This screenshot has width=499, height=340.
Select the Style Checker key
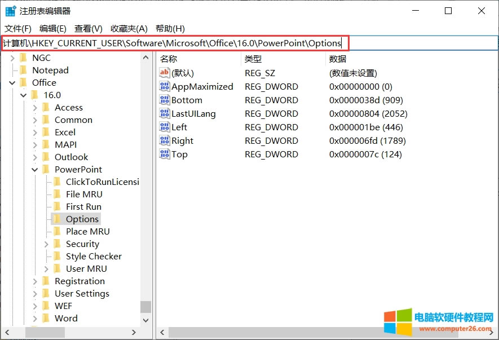[94, 256]
